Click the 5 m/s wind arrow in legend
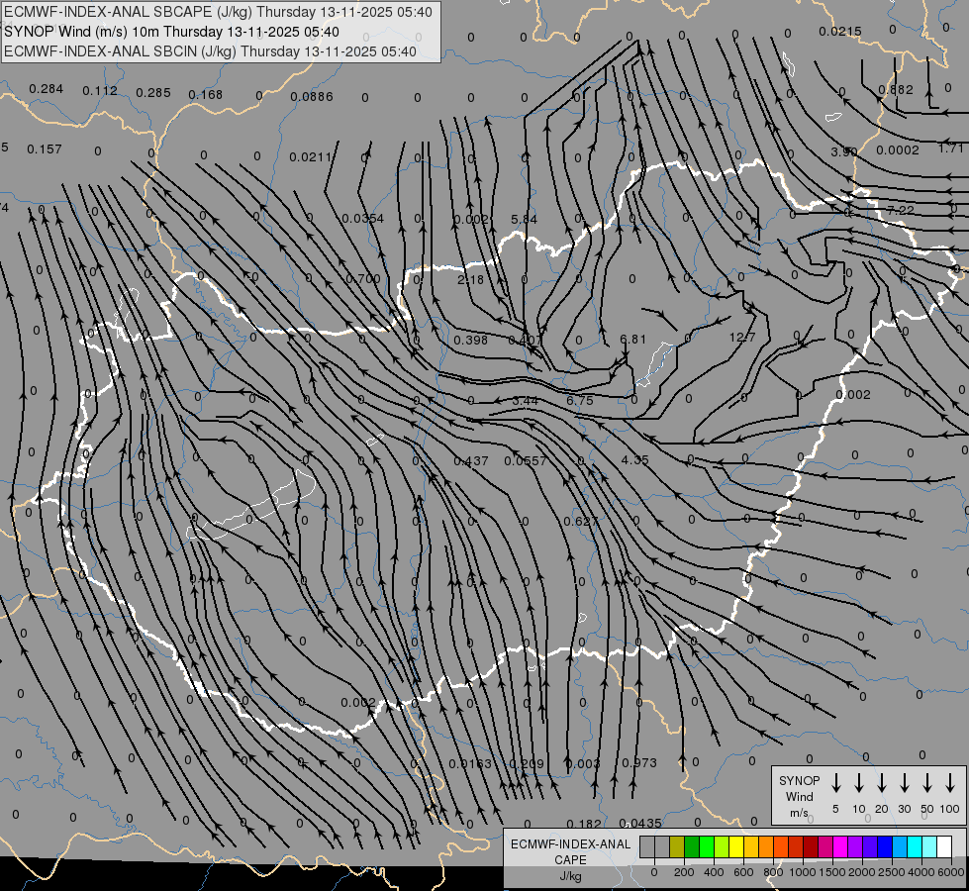The image size is (969, 891). [x=835, y=783]
